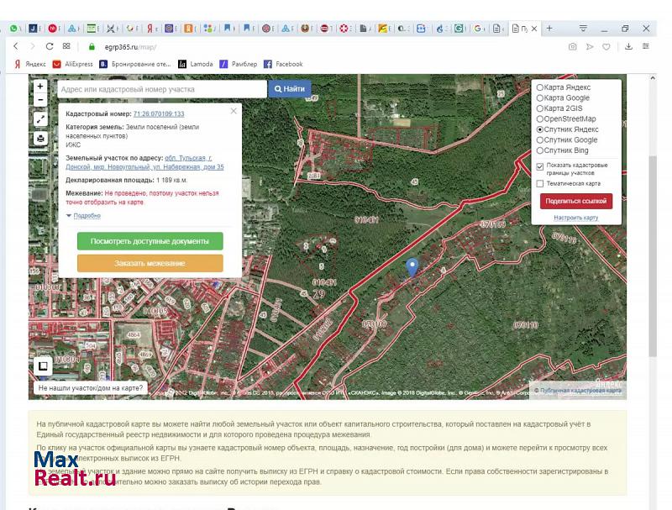Zoom in the map with plus button
The height and width of the screenshot is (510, 672).
pyautogui.click(x=40, y=87)
